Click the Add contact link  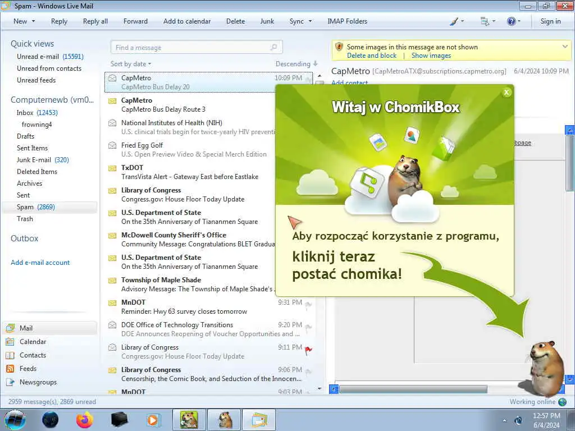point(349,82)
